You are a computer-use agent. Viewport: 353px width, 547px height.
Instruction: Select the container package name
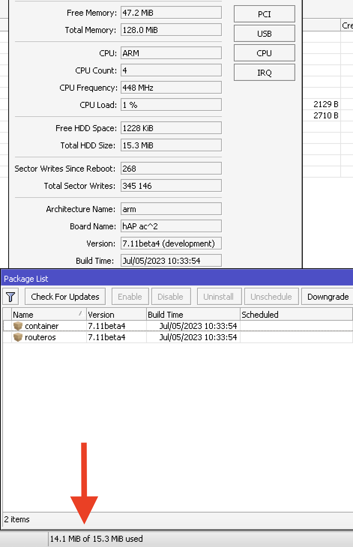point(42,326)
